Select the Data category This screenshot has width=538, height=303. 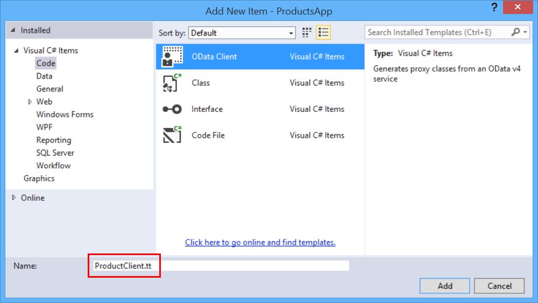44,76
